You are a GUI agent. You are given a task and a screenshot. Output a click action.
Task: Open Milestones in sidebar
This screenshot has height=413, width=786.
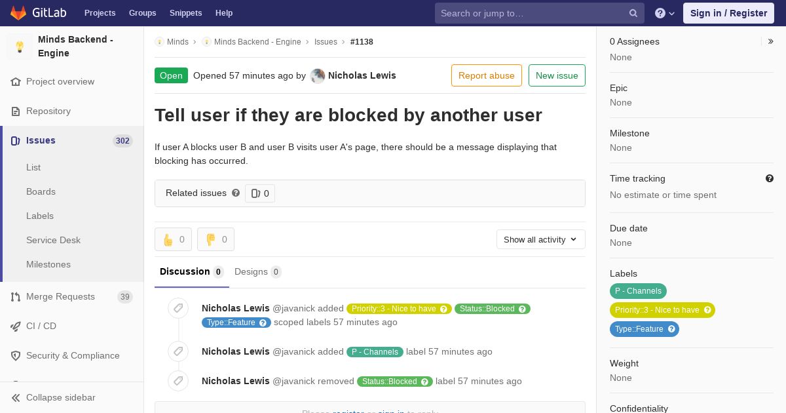coord(48,264)
